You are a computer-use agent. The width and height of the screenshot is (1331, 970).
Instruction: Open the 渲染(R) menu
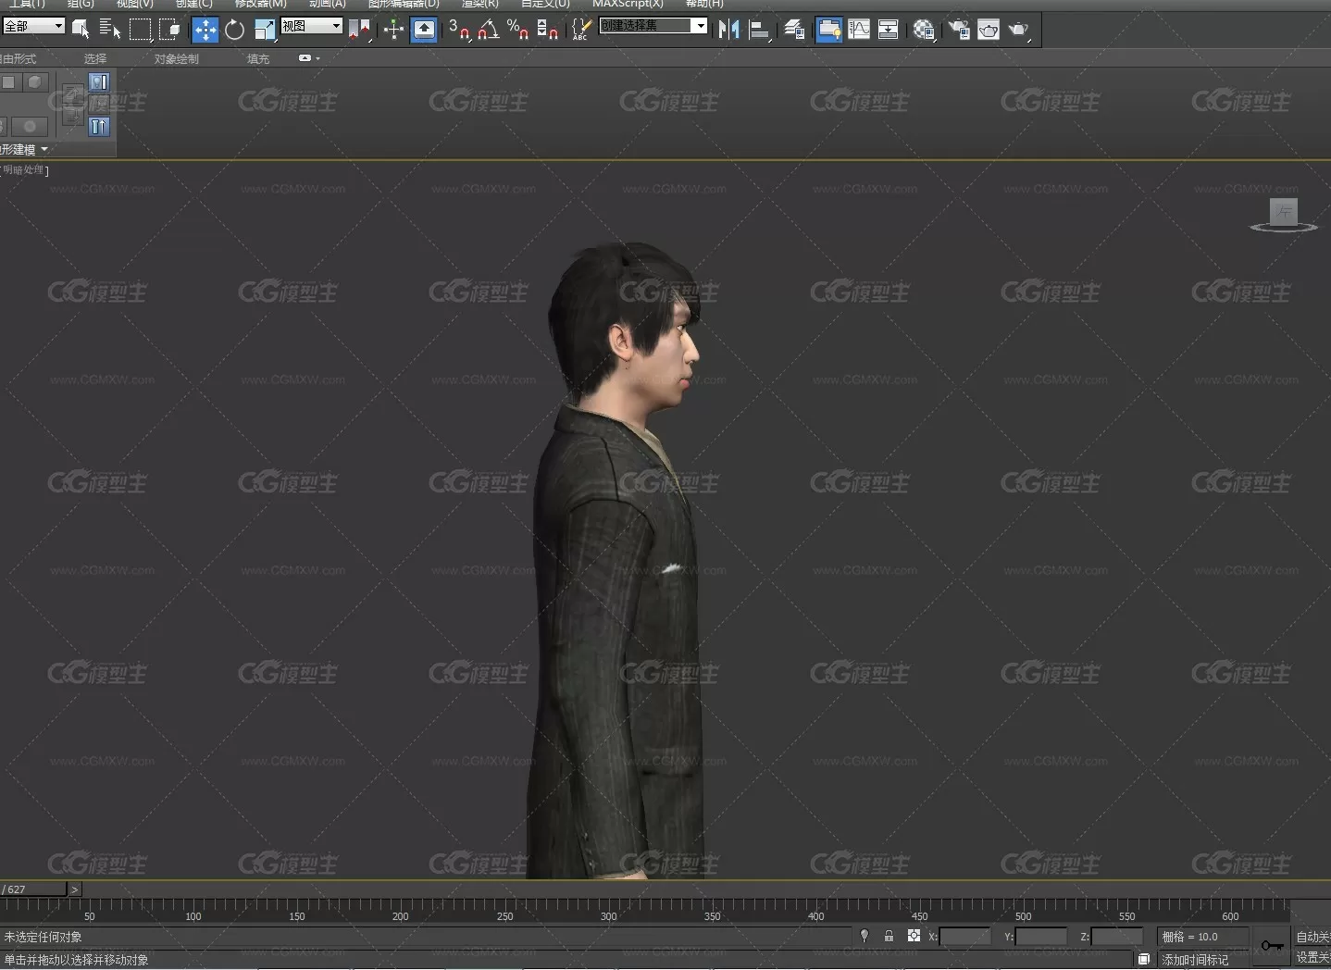[x=480, y=4]
